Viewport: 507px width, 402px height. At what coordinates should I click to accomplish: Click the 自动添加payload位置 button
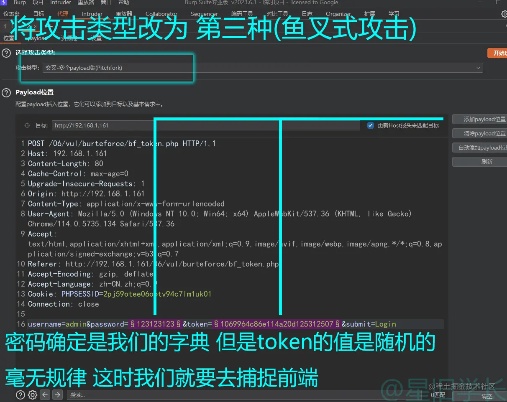[480, 148]
